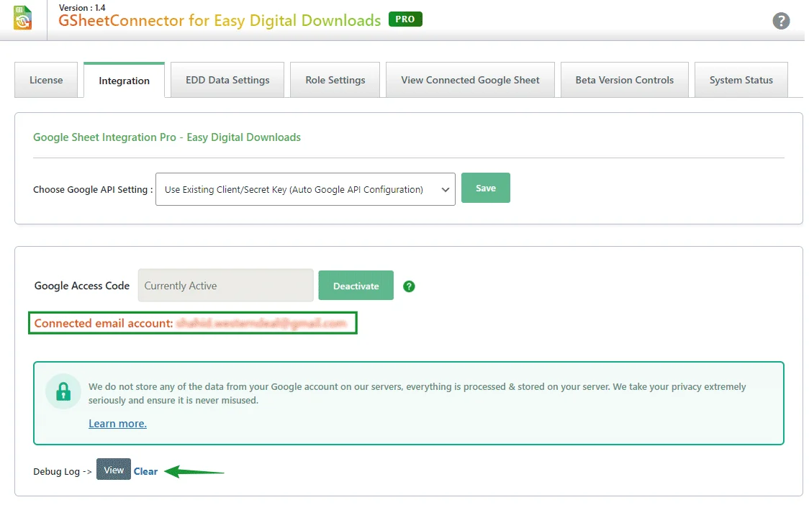Clear the debug log

tap(145, 471)
